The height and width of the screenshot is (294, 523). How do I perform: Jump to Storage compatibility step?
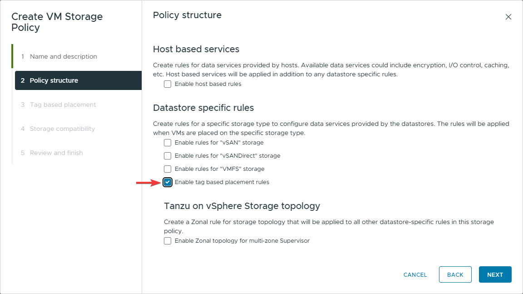[62, 129]
